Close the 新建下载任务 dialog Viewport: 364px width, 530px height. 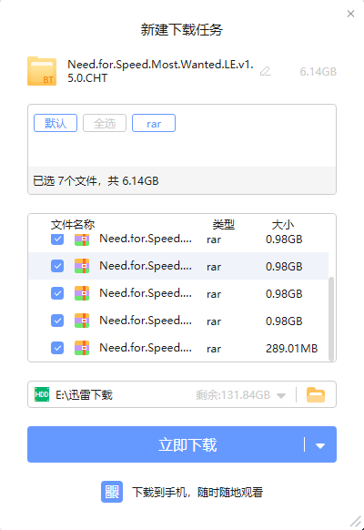pos(351,14)
